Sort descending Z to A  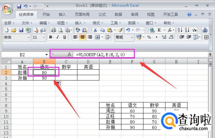coord(187,30)
